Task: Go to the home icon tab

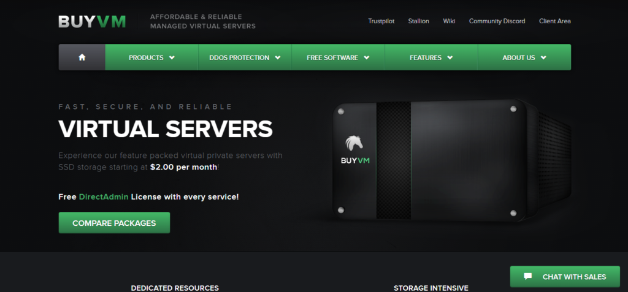Action: click(x=82, y=57)
